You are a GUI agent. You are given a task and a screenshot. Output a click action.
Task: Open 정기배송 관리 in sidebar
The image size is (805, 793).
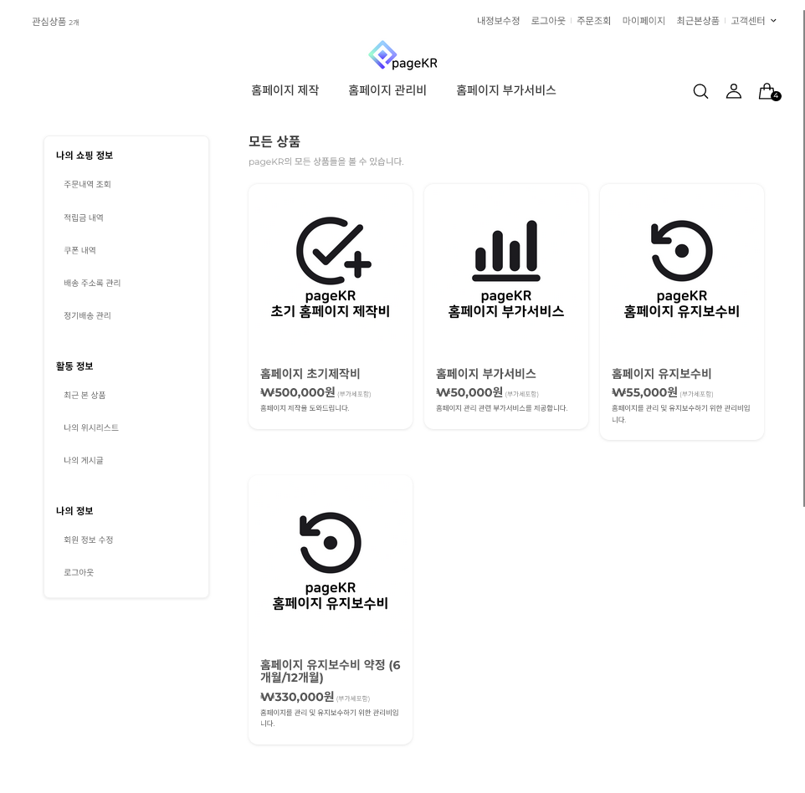point(87,315)
